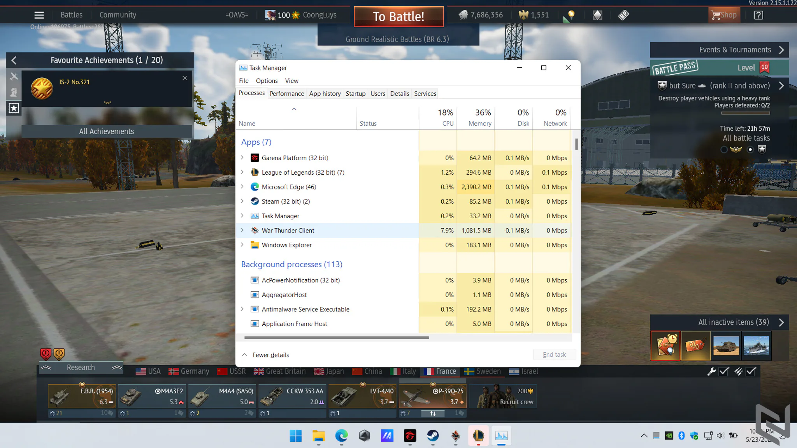Click the Task Manager horizontal scrollbar
The height and width of the screenshot is (448, 797).
(337, 338)
